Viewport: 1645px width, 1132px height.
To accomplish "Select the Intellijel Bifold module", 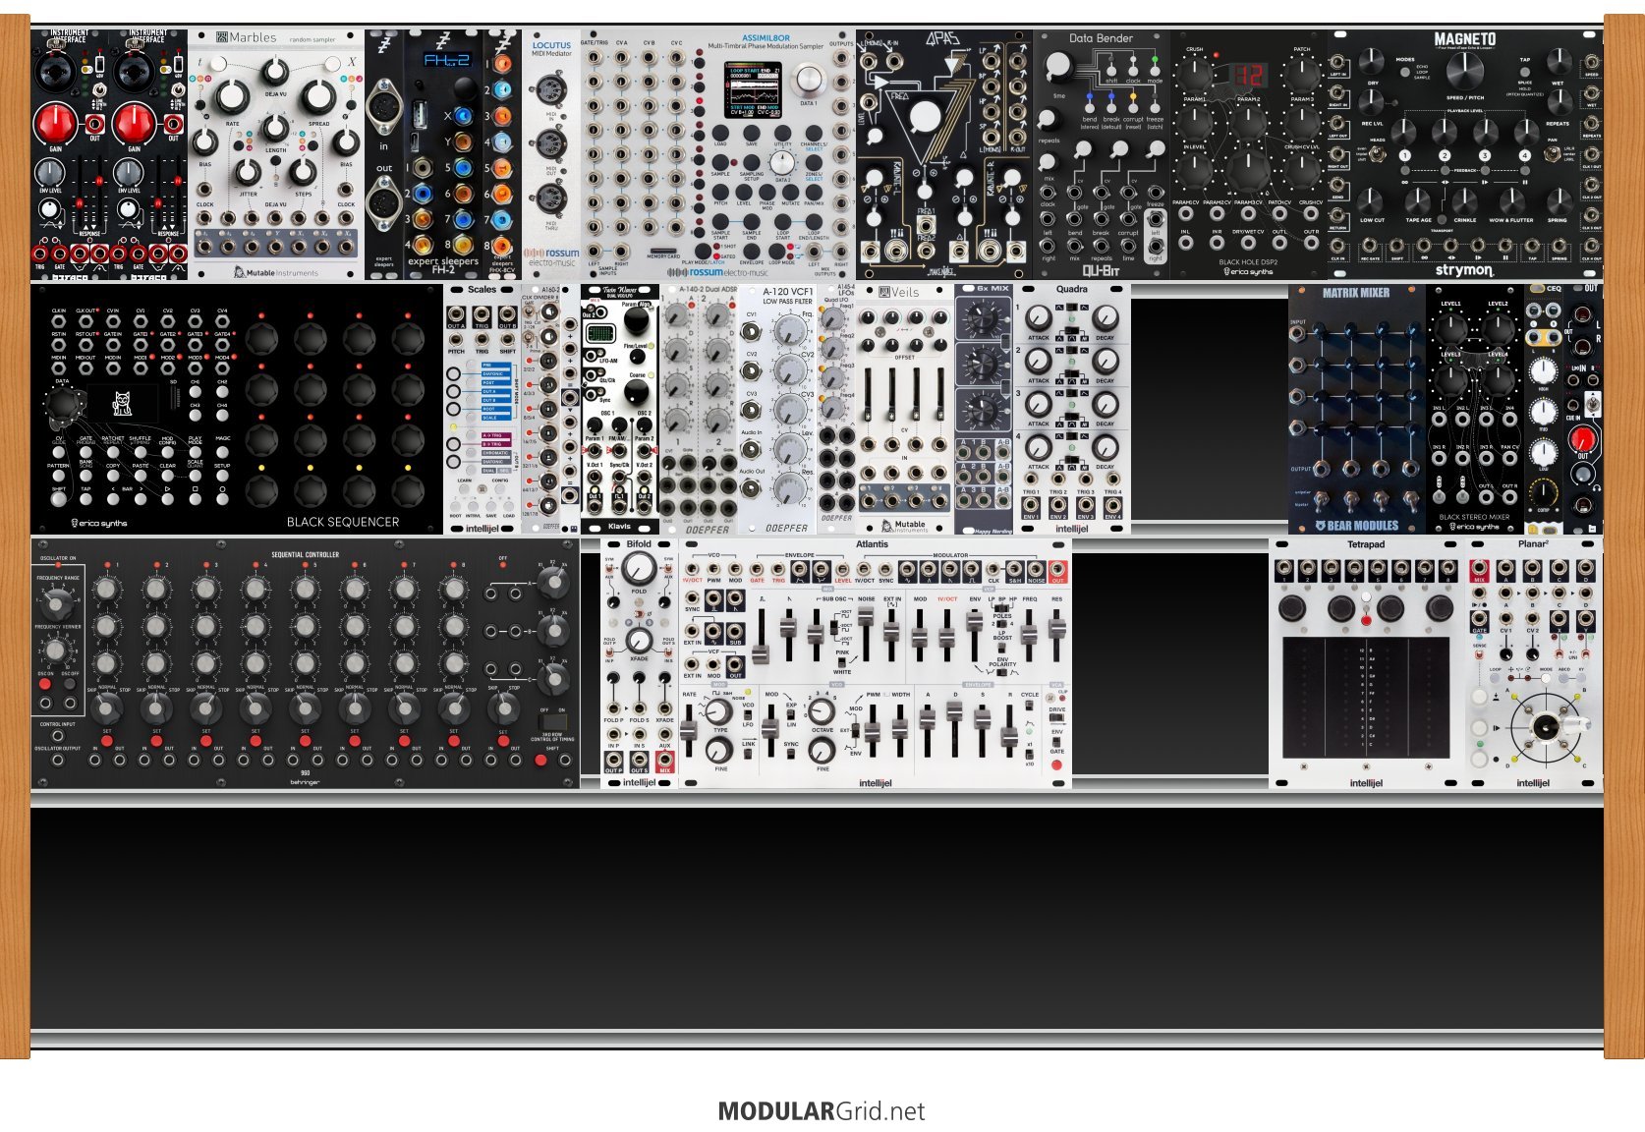I will (x=640, y=662).
